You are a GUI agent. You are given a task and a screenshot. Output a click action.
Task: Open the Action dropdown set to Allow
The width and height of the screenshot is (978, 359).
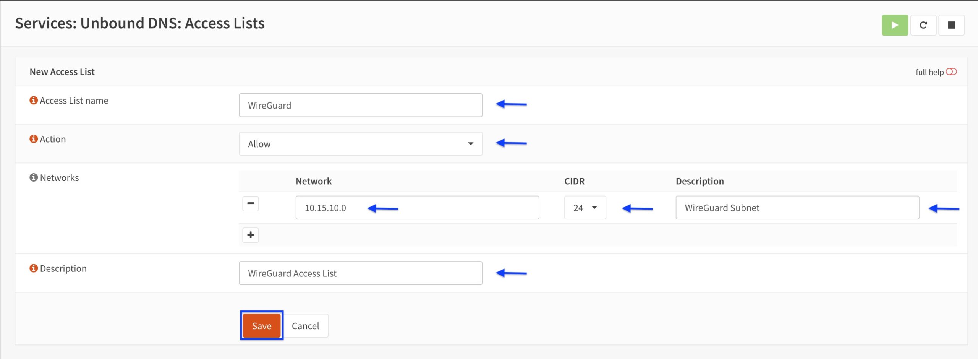click(361, 144)
